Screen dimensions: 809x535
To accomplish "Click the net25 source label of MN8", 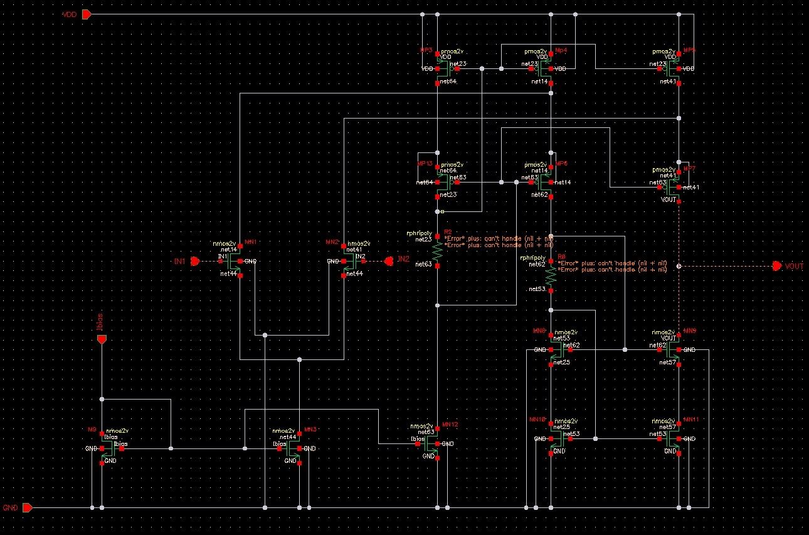I will click(x=562, y=363).
